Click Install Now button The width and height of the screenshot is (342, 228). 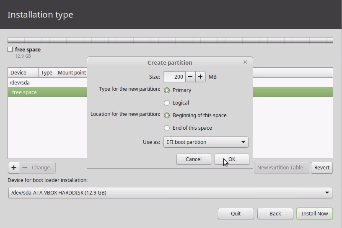315,214
